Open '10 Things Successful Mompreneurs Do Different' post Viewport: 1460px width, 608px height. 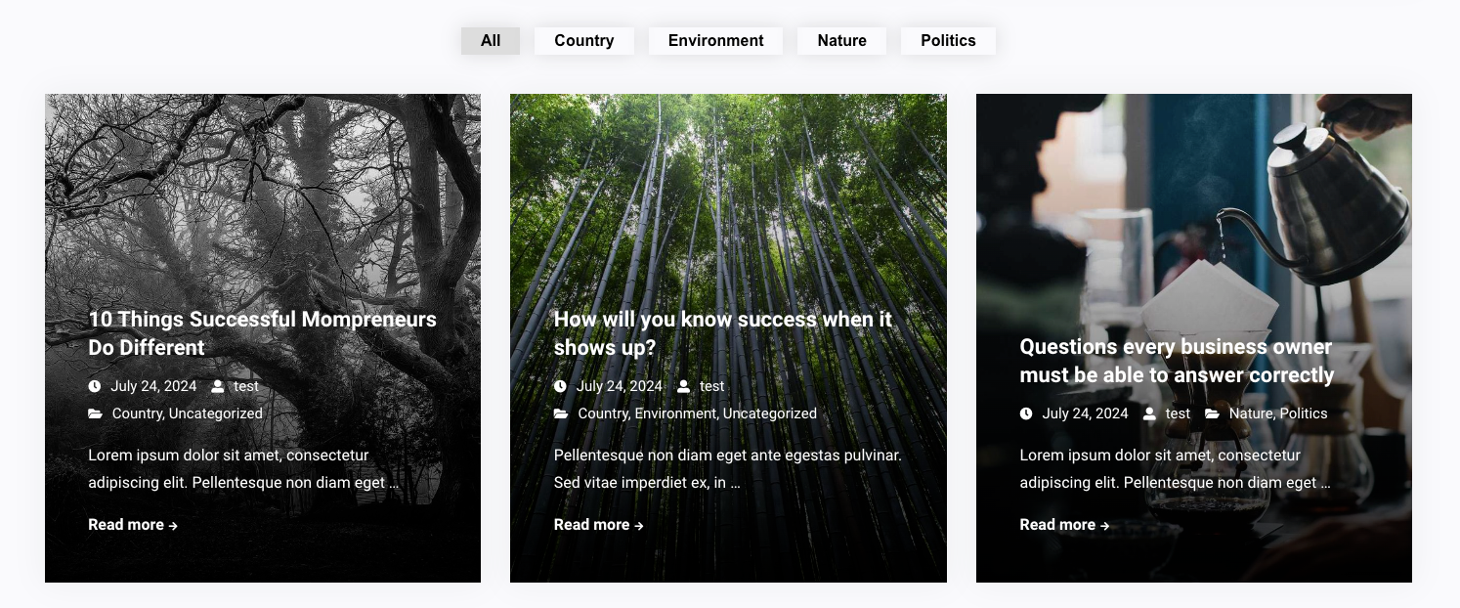click(x=262, y=333)
